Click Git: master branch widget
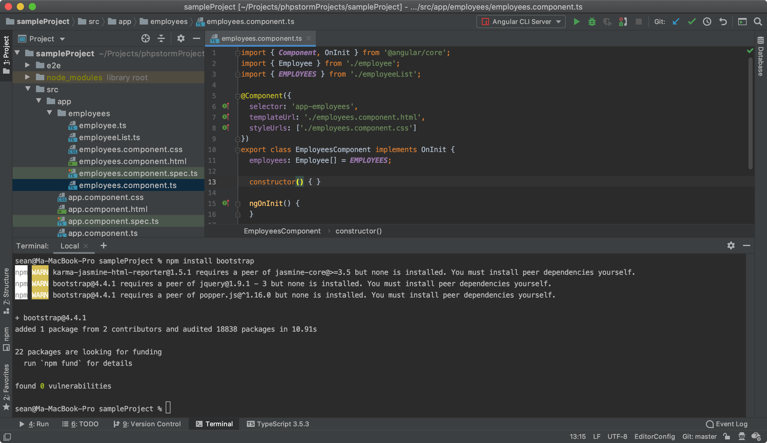 tap(699, 437)
